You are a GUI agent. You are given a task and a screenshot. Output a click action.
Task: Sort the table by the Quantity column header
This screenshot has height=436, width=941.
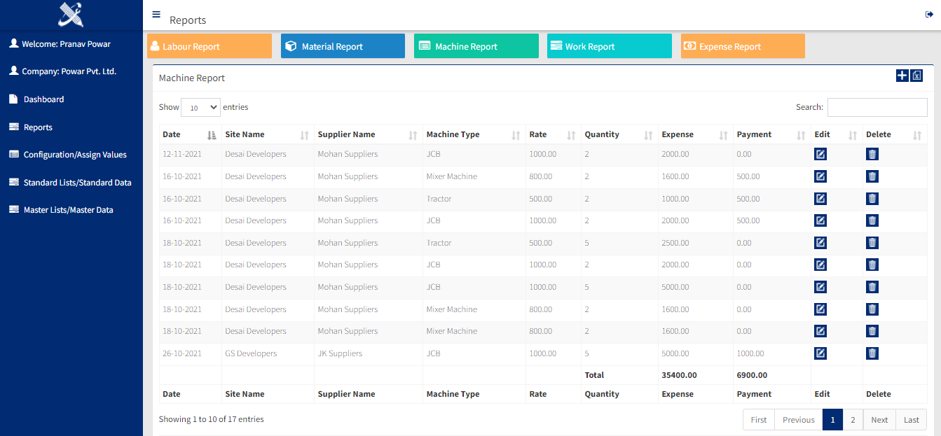[620, 134]
